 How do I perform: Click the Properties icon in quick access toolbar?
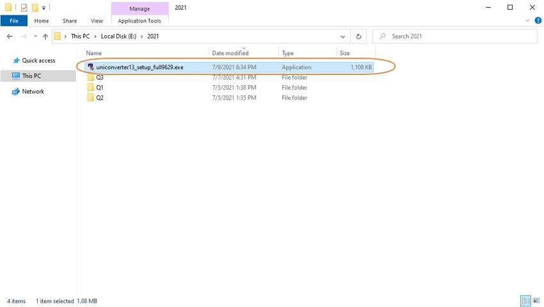coord(24,8)
